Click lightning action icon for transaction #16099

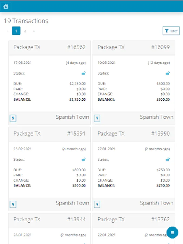pyautogui.click(x=97, y=118)
